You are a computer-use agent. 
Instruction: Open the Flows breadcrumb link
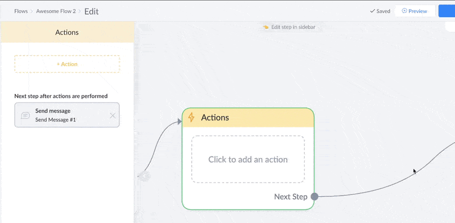[21, 11]
